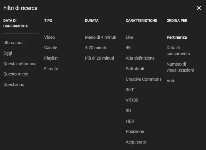Sort by Data di caricamento
The image size is (206, 150).
point(178,51)
